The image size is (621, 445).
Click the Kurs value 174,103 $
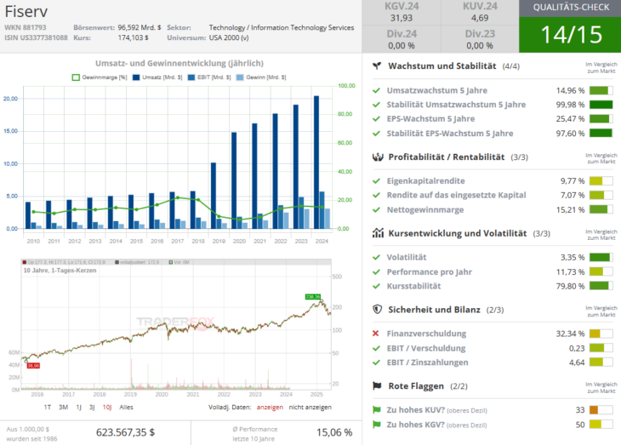point(133,37)
